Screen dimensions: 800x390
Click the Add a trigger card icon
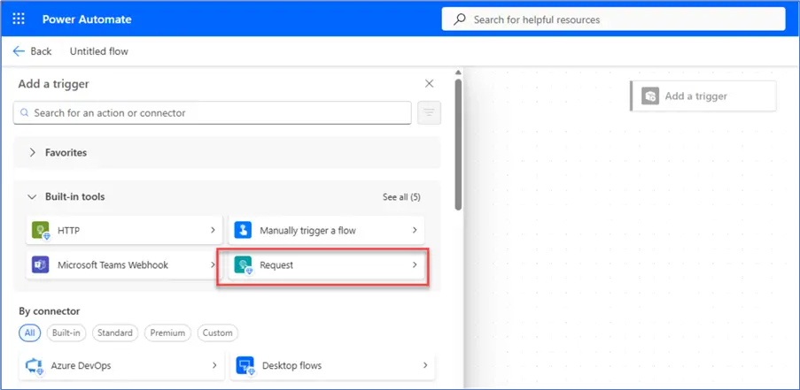[x=650, y=96]
